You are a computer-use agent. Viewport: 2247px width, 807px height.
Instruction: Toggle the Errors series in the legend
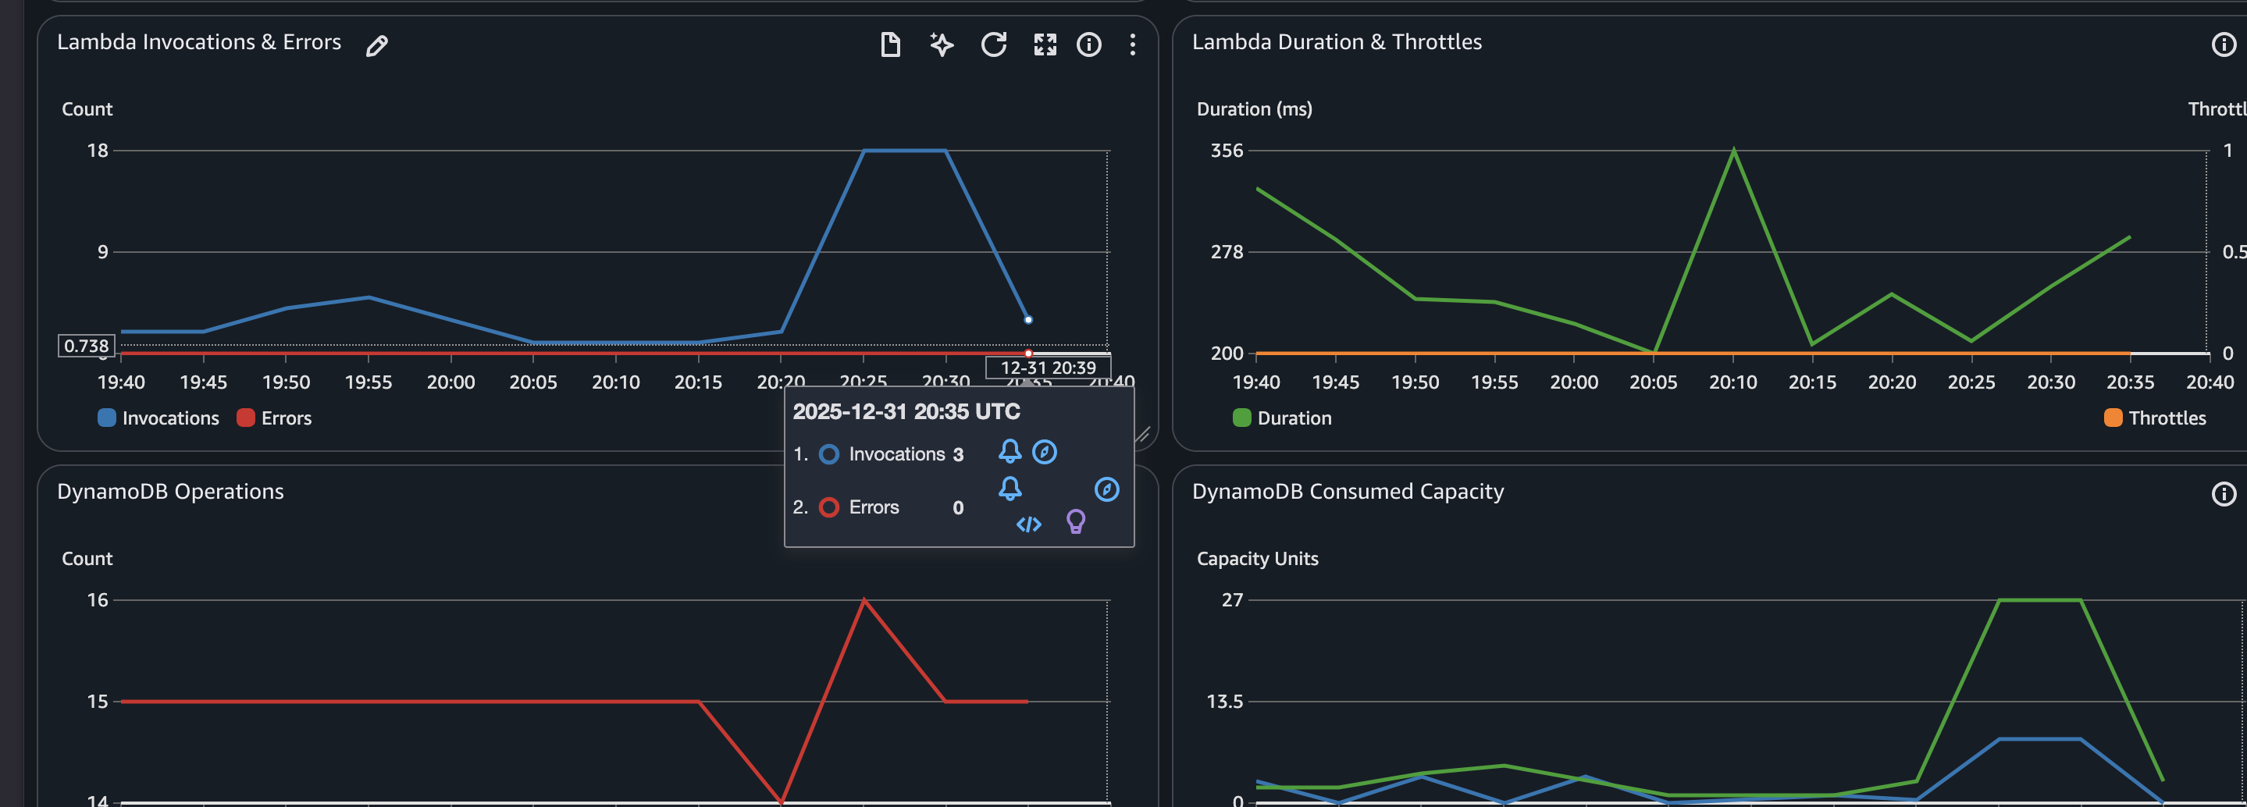[275, 418]
